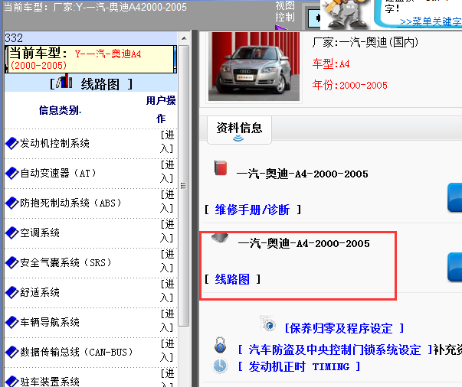The image size is (462, 387).
Task: Click the left panel scrollbar up arrow
Action: 184,38
